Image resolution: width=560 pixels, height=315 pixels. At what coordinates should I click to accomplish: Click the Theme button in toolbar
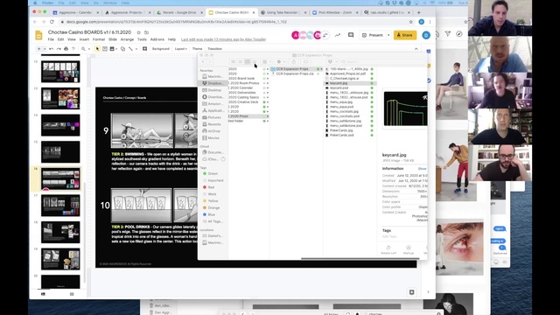pos(197,49)
